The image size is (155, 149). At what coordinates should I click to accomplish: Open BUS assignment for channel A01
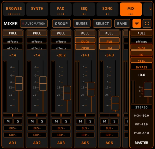13,128
